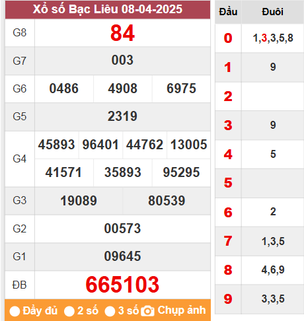This screenshot has height=321, width=304.
Task: Select the Đầy đủ radio option
Action: (15, 311)
